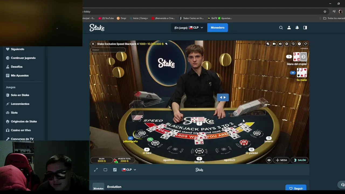Open the notifications bell icon
345x194 pixels.
coord(297,27)
